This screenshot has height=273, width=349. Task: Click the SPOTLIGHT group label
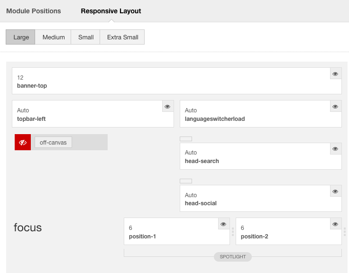point(233,257)
